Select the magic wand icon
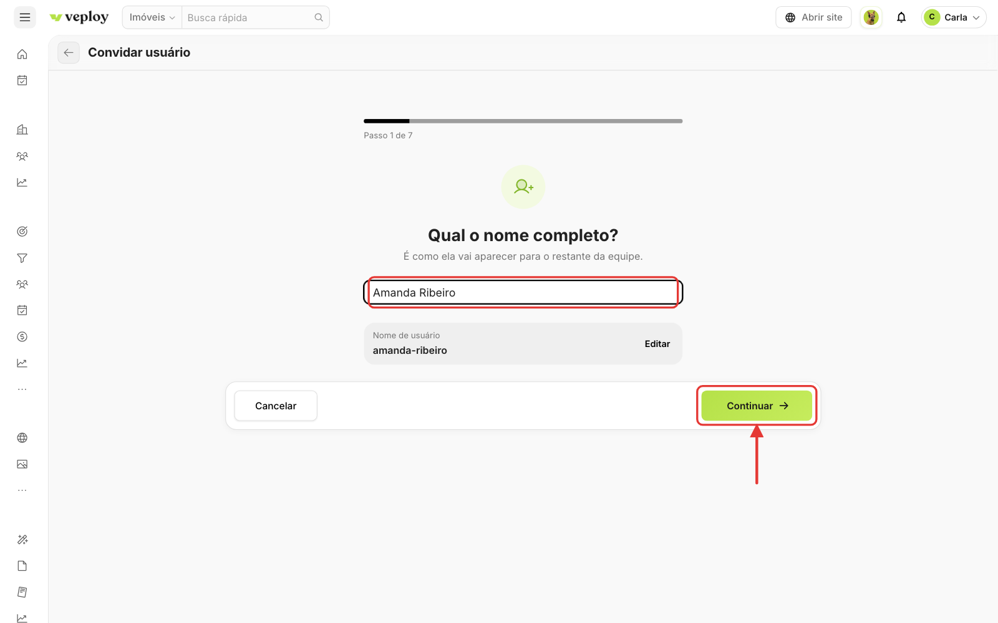Screen dimensions: 998x623 [22, 540]
